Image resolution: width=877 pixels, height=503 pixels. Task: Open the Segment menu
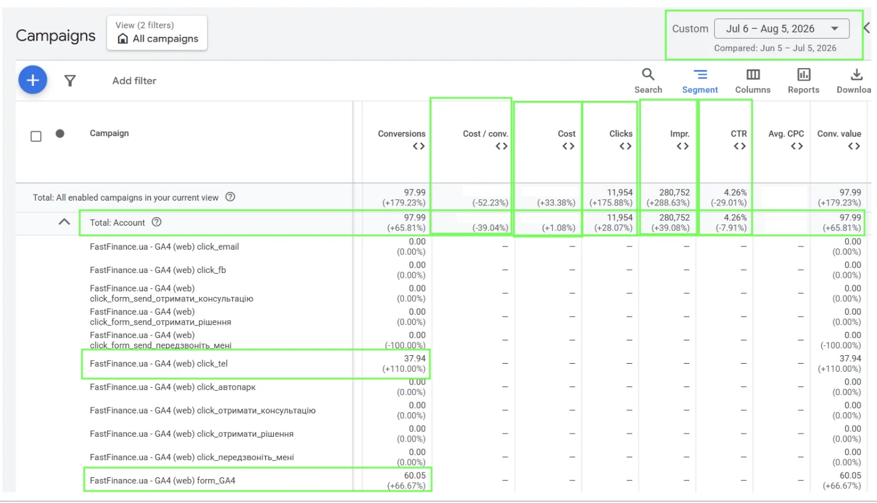tap(700, 81)
